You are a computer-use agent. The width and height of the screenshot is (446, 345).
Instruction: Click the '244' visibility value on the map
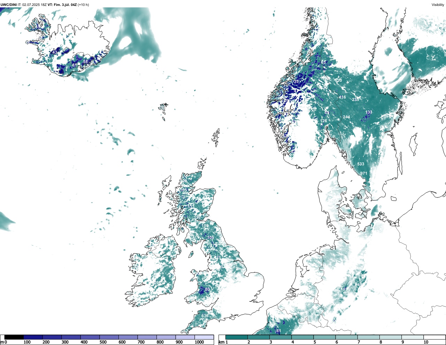point(346,117)
